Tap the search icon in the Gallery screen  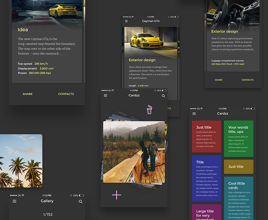[80, 202]
